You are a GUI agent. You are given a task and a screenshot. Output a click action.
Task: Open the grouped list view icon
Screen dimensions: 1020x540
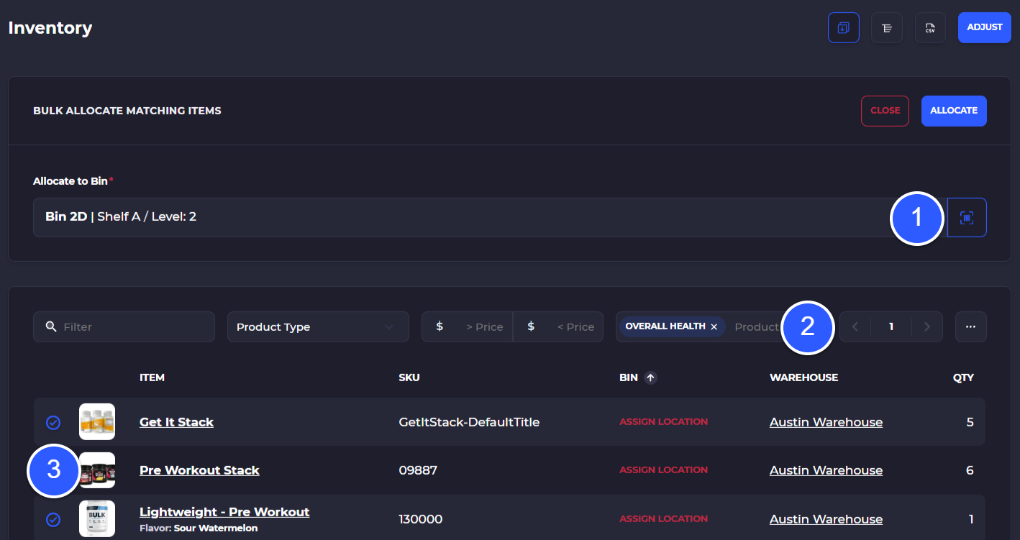pos(887,27)
